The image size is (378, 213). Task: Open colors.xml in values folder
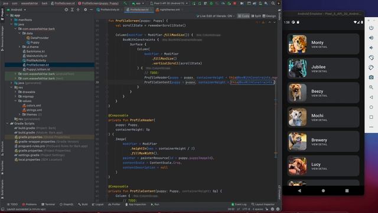tap(31, 105)
